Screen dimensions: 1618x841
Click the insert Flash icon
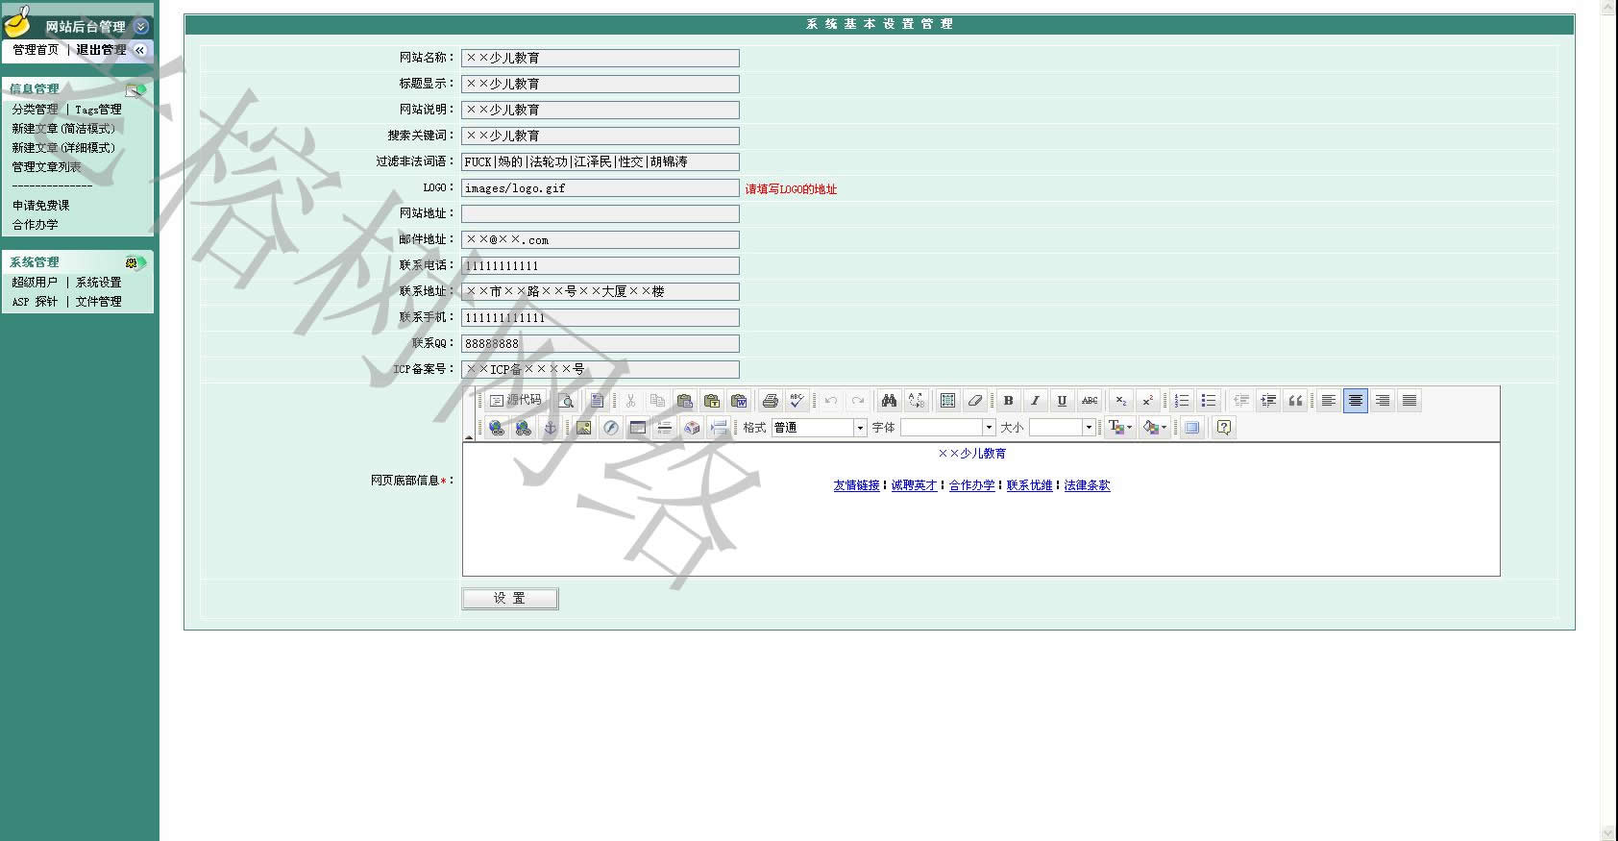click(x=610, y=428)
